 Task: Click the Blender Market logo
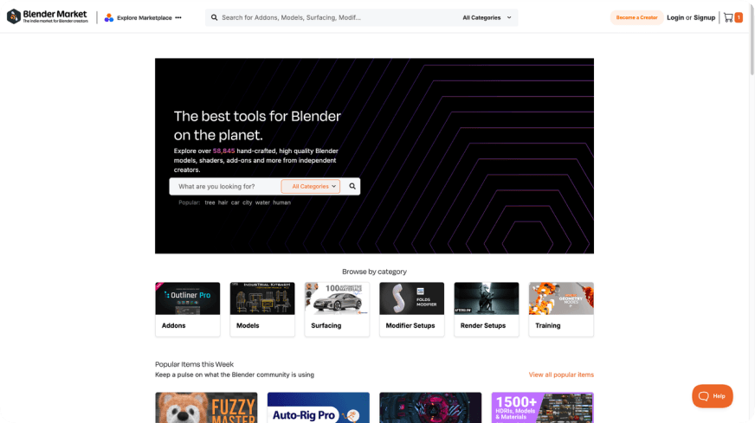(47, 16)
